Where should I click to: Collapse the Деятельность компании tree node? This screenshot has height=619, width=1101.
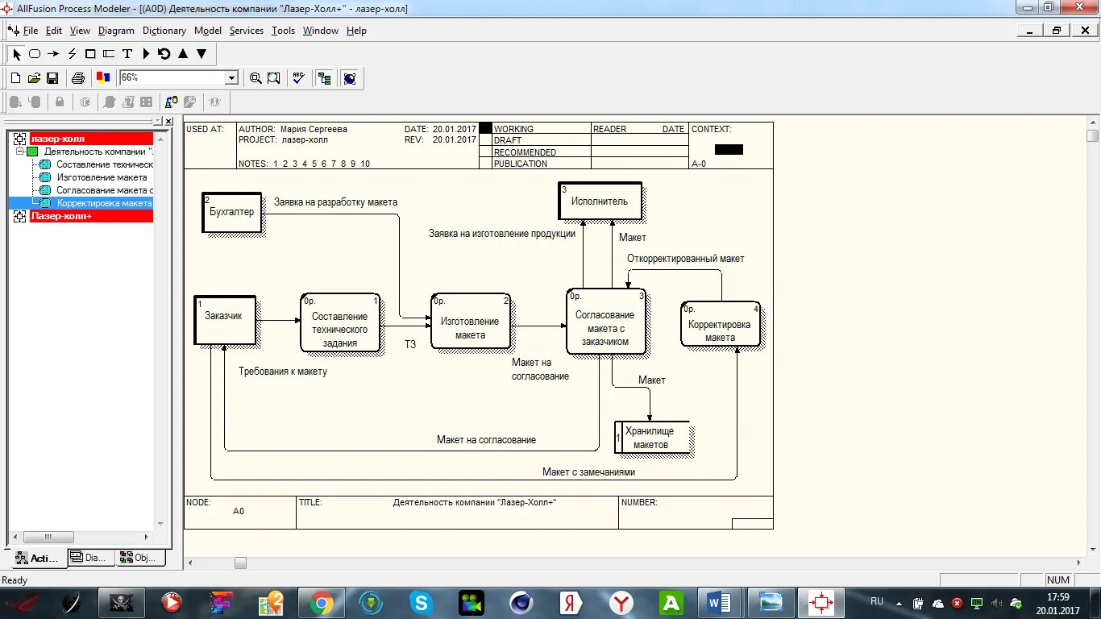(x=19, y=152)
